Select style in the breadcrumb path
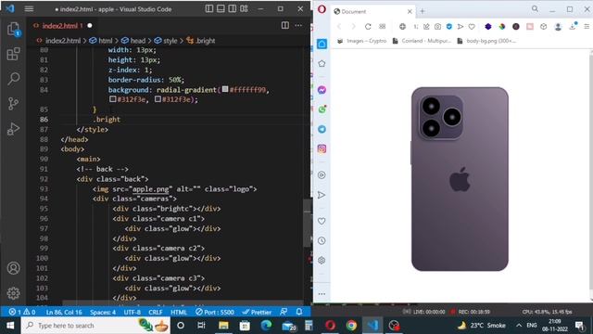Screen dimensions: 593x334 click(x=170, y=41)
